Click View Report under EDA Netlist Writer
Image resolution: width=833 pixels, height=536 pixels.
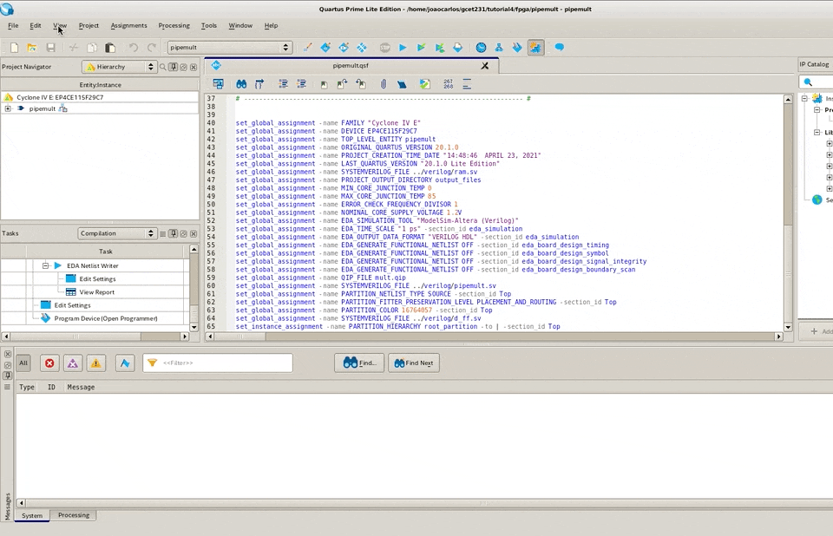[96, 292]
